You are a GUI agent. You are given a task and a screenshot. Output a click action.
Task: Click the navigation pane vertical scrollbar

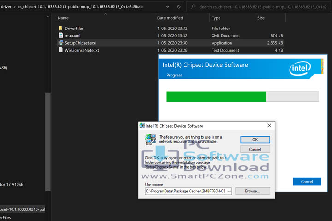48,141
